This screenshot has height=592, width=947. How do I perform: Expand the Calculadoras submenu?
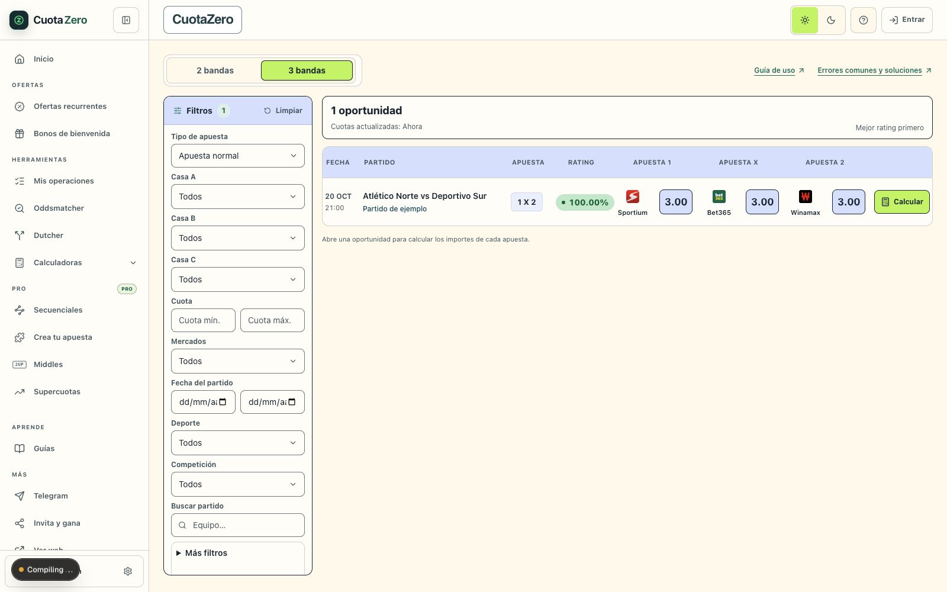(74, 263)
